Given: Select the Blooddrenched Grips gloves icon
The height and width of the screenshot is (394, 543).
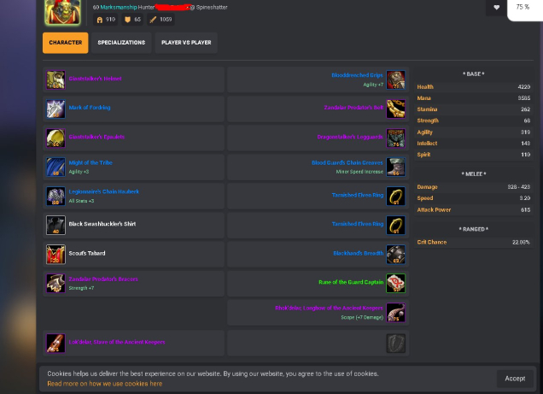Looking at the screenshot, I should point(396,79).
